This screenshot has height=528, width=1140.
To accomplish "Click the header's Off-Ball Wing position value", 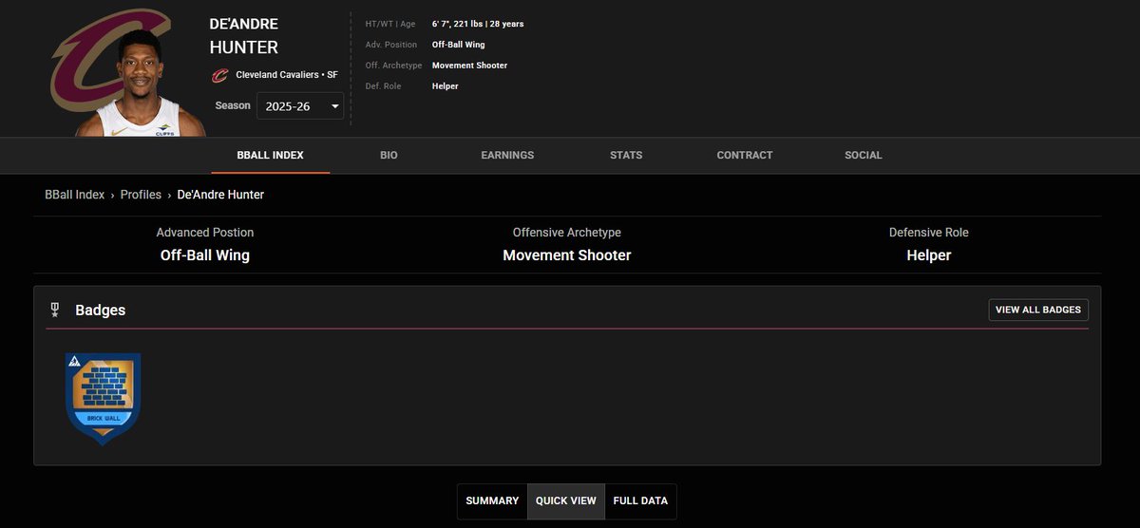I will tap(459, 45).
